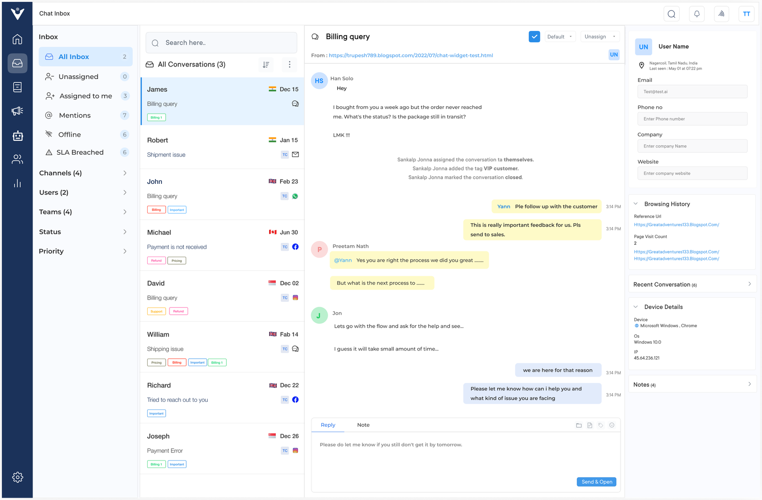The height and width of the screenshot is (500, 762).
Task: Open Richard's Tried to reach out conversation
Action: tap(222, 399)
